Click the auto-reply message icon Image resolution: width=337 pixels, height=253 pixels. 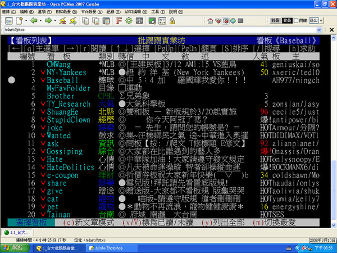click(162, 21)
